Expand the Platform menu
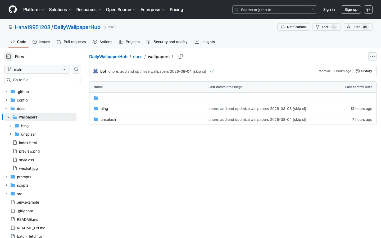Image resolution: width=381 pixels, height=238 pixels. [34, 10]
